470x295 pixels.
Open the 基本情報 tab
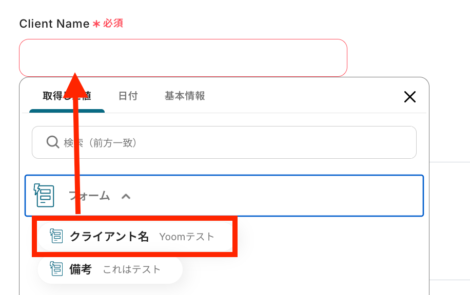click(185, 96)
